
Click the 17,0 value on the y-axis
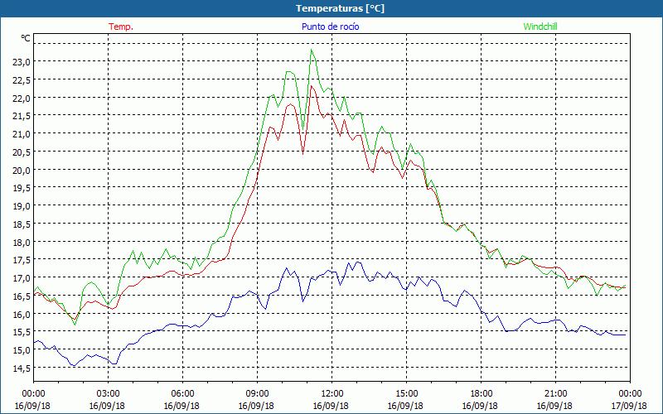(x=22, y=278)
